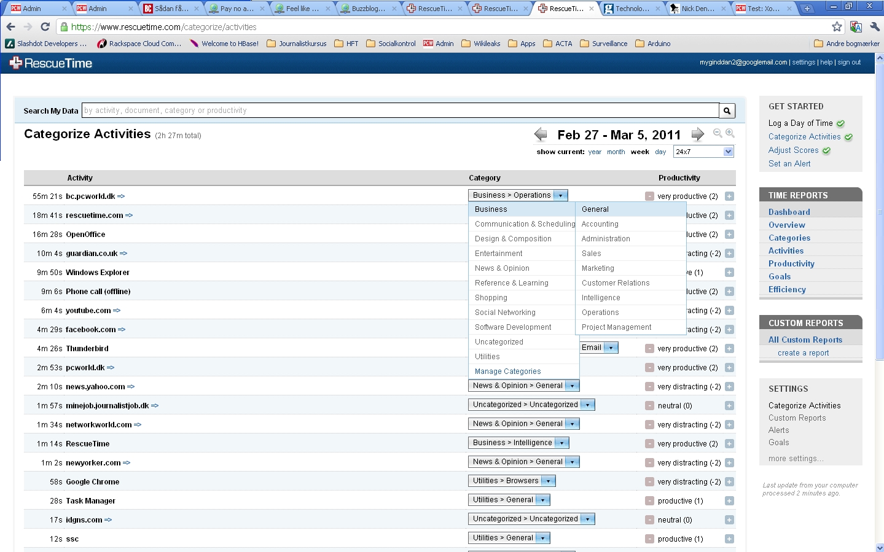Open the Dashboard time report

point(789,212)
